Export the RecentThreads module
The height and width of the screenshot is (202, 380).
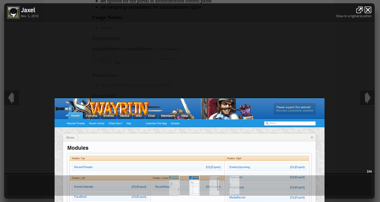[x=216, y=167]
